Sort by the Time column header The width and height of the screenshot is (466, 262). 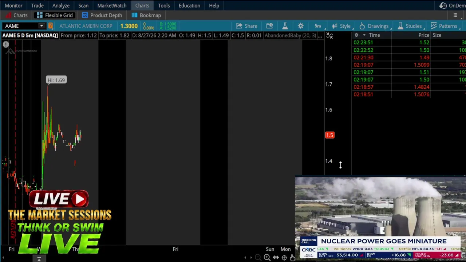(x=374, y=35)
